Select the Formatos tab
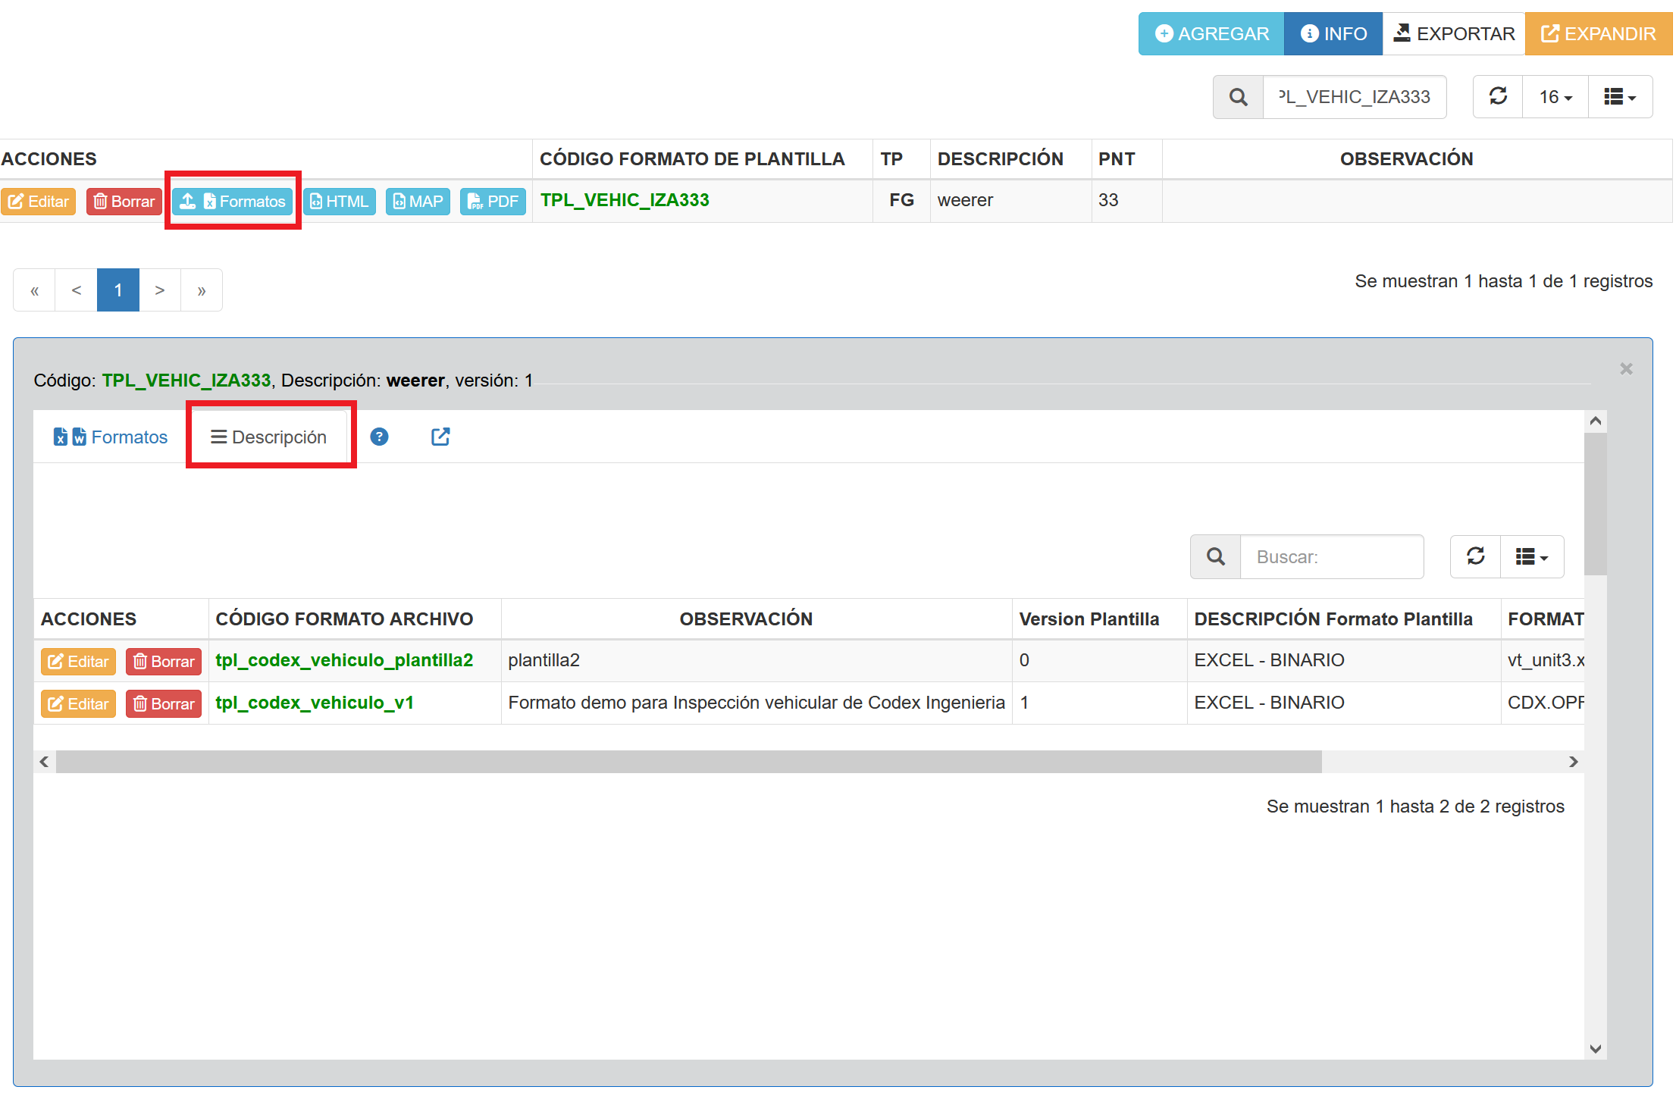The height and width of the screenshot is (1093, 1676). (111, 437)
